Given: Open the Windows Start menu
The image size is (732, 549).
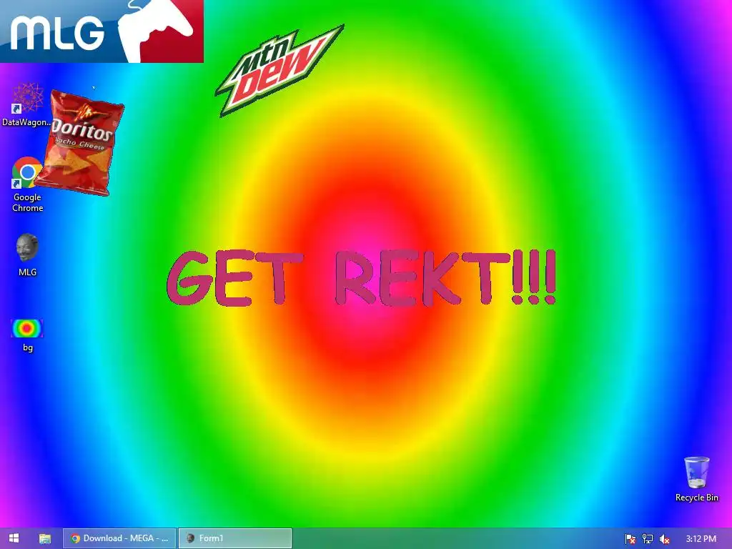Looking at the screenshot, I should click(14, 538).
